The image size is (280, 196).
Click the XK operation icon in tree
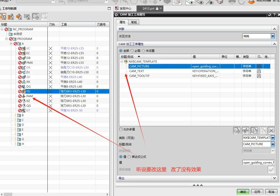click(24, 82)
